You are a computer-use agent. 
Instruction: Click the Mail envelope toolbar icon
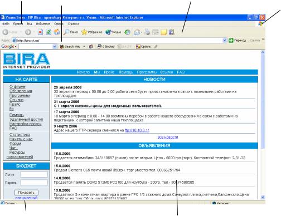[137, 32]
